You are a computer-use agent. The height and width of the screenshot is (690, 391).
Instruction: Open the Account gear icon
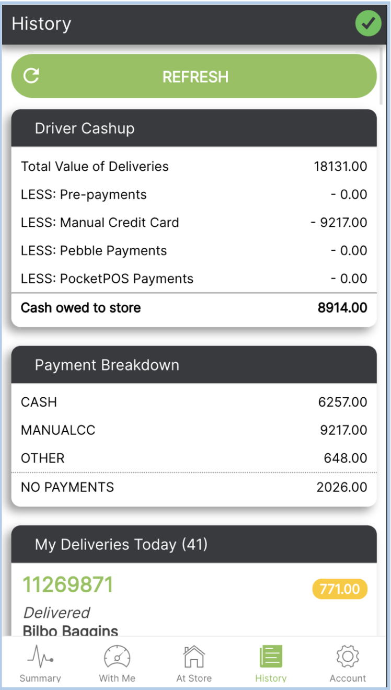click(348, 655)
